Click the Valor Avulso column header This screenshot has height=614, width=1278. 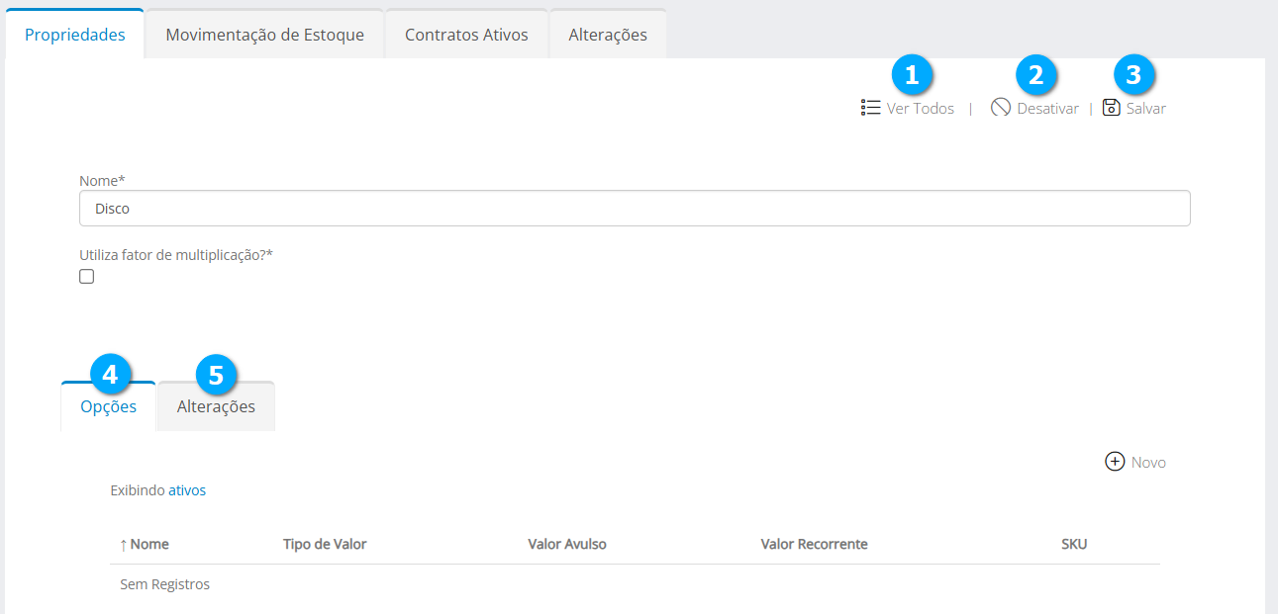coord(567,545)
